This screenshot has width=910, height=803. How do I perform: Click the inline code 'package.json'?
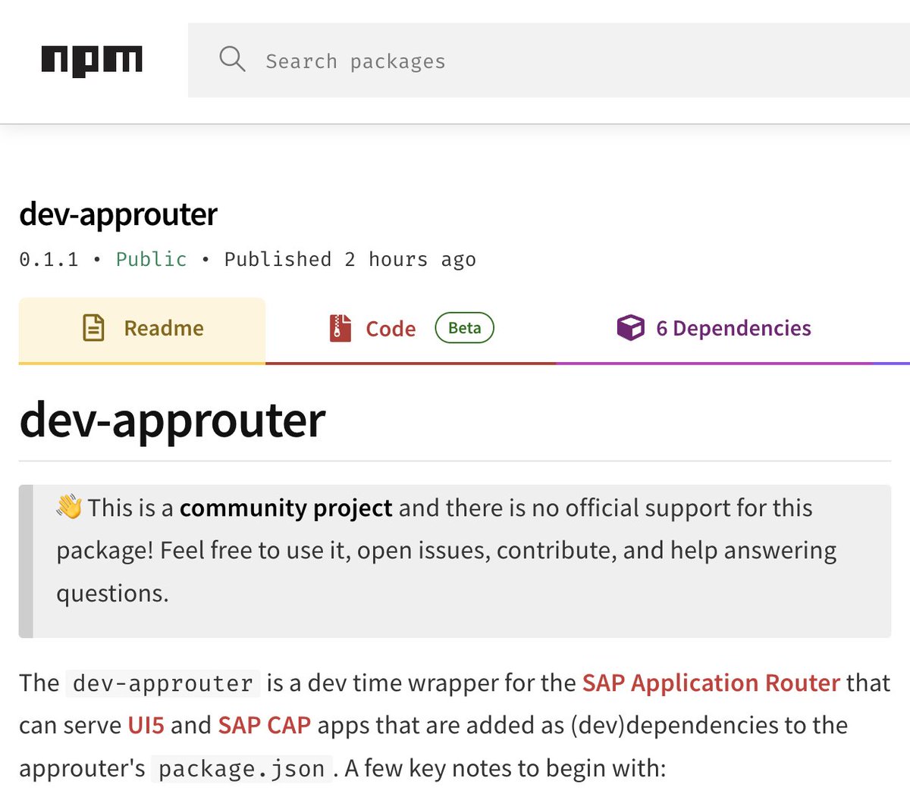[x=242, y=769]
